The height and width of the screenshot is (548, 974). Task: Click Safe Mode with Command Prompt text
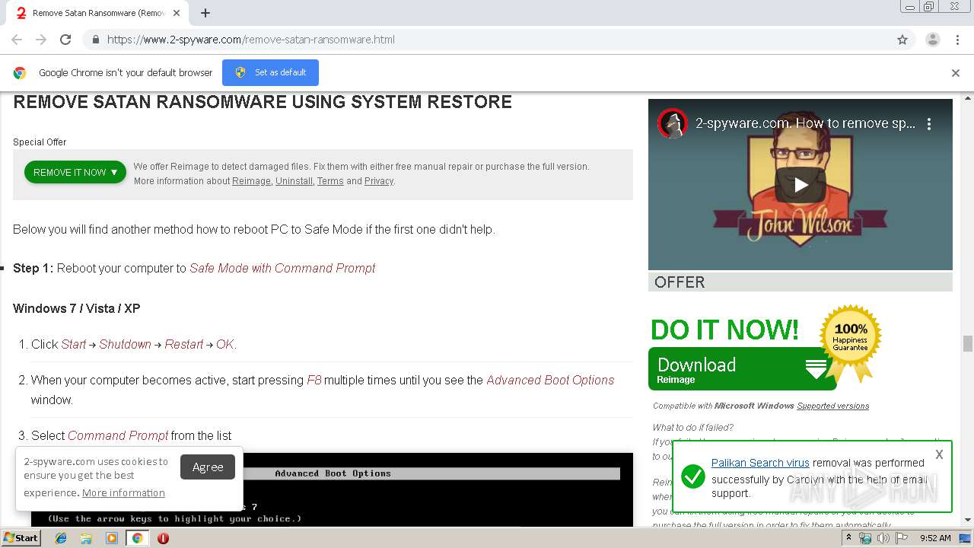(x=282, y=268)
